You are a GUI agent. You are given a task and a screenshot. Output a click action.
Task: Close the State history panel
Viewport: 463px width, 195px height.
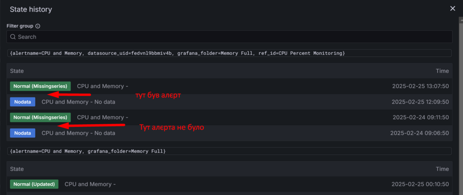click(453, 8)
